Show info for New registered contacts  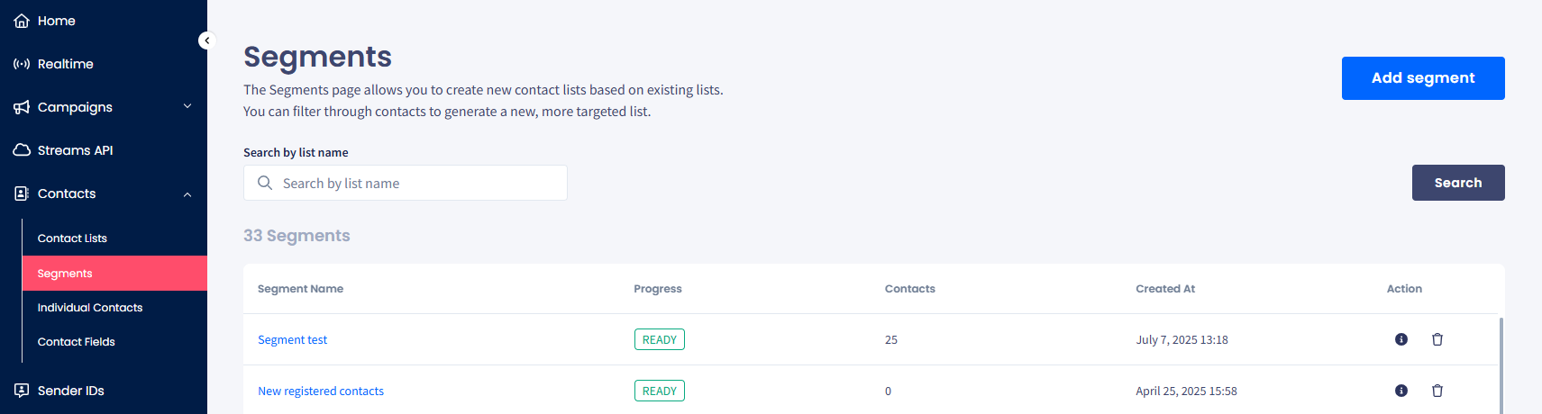[x=1401, y=391]
